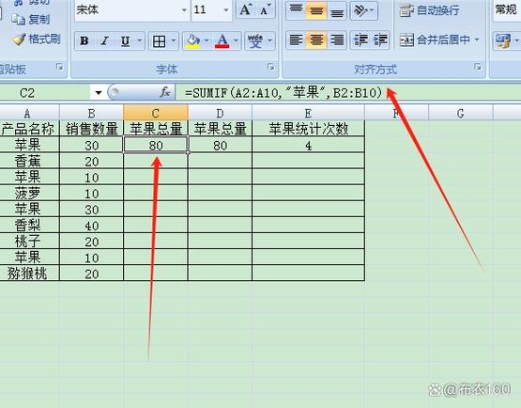Toggle Italic formatting
This screenshot has width=521, height=408.
104,41
